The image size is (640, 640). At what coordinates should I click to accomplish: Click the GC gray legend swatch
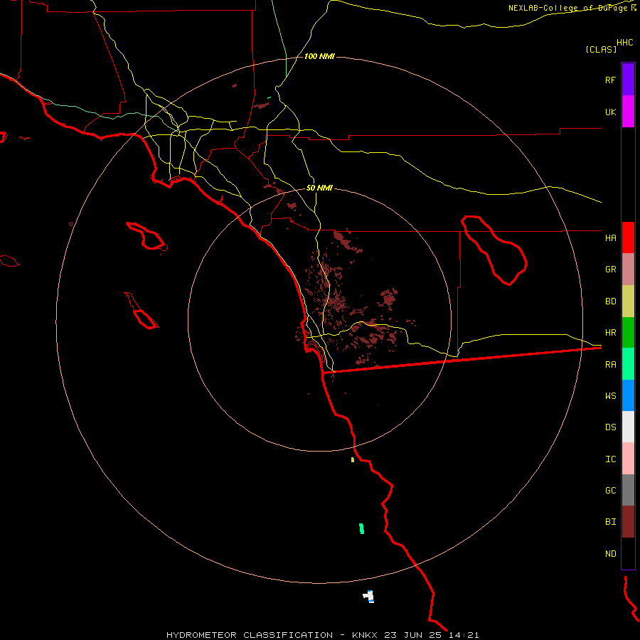628,490
